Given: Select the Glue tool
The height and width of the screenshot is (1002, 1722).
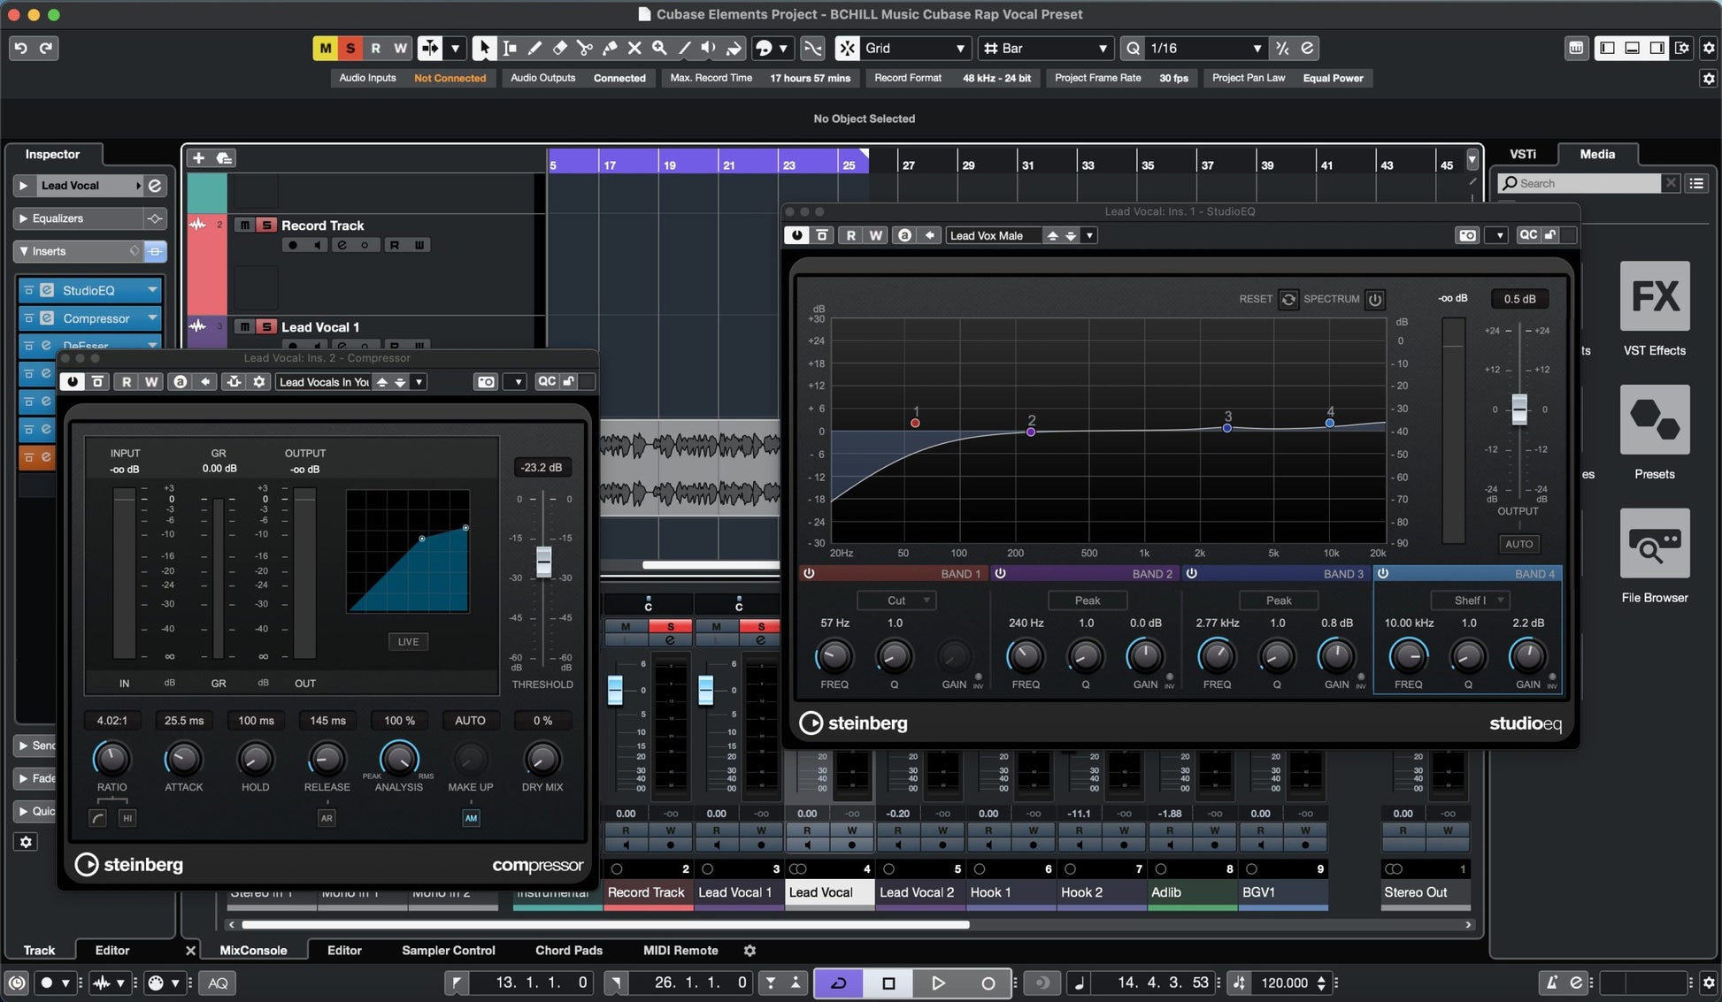Looking at the screenshot, I should pos(610,48).
